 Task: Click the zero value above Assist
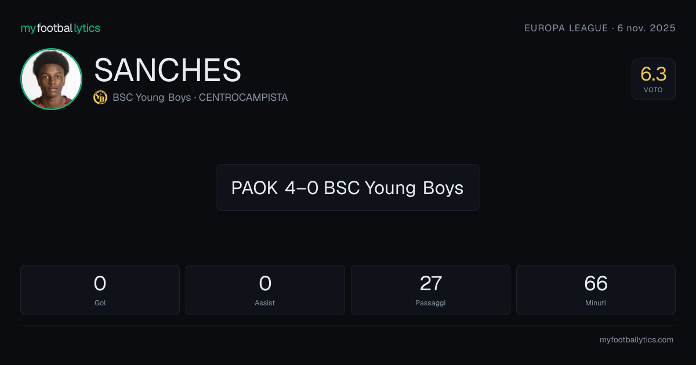tap(265, 283)
